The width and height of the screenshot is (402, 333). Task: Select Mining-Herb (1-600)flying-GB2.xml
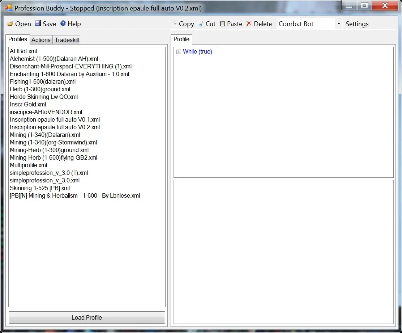point(54,158)
